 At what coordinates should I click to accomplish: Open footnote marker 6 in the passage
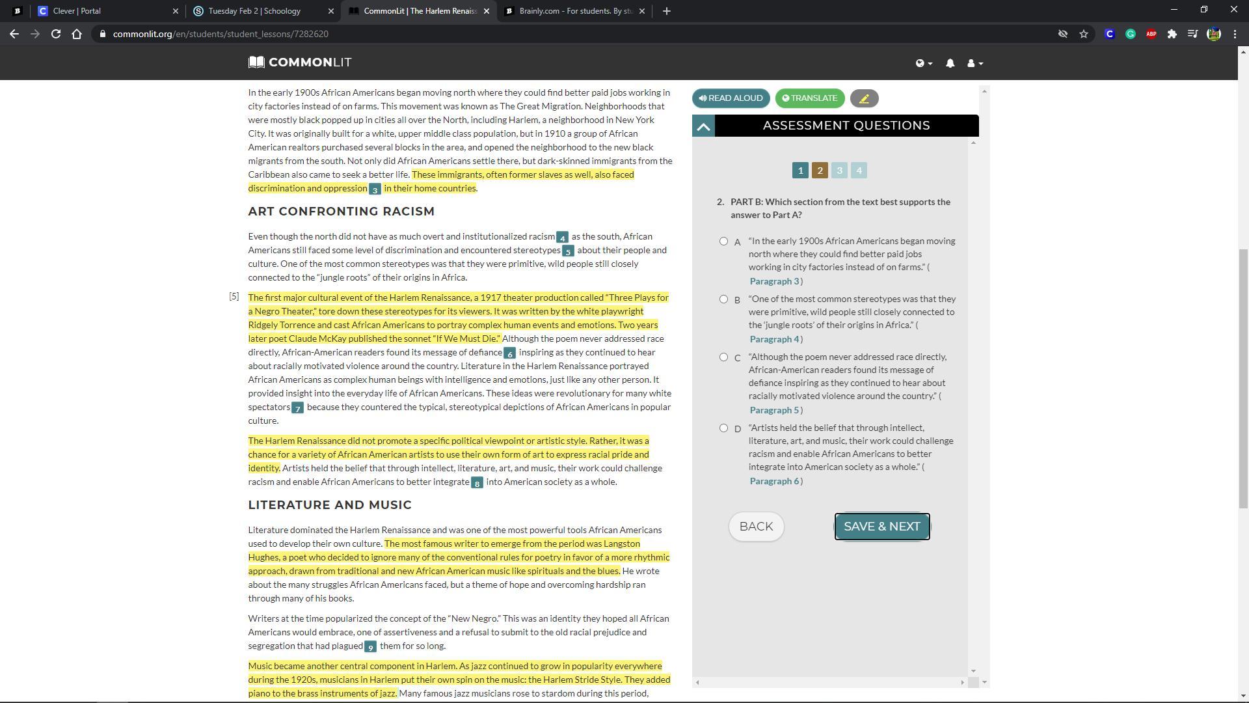coord(509,353)
